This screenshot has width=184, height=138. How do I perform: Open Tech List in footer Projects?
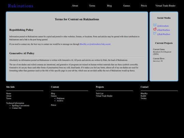click(x=99, y=93)
